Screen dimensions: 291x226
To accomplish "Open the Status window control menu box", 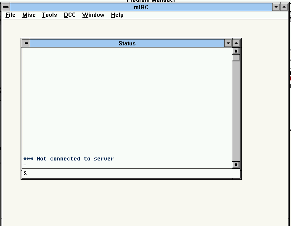I will tap(26, 43).
